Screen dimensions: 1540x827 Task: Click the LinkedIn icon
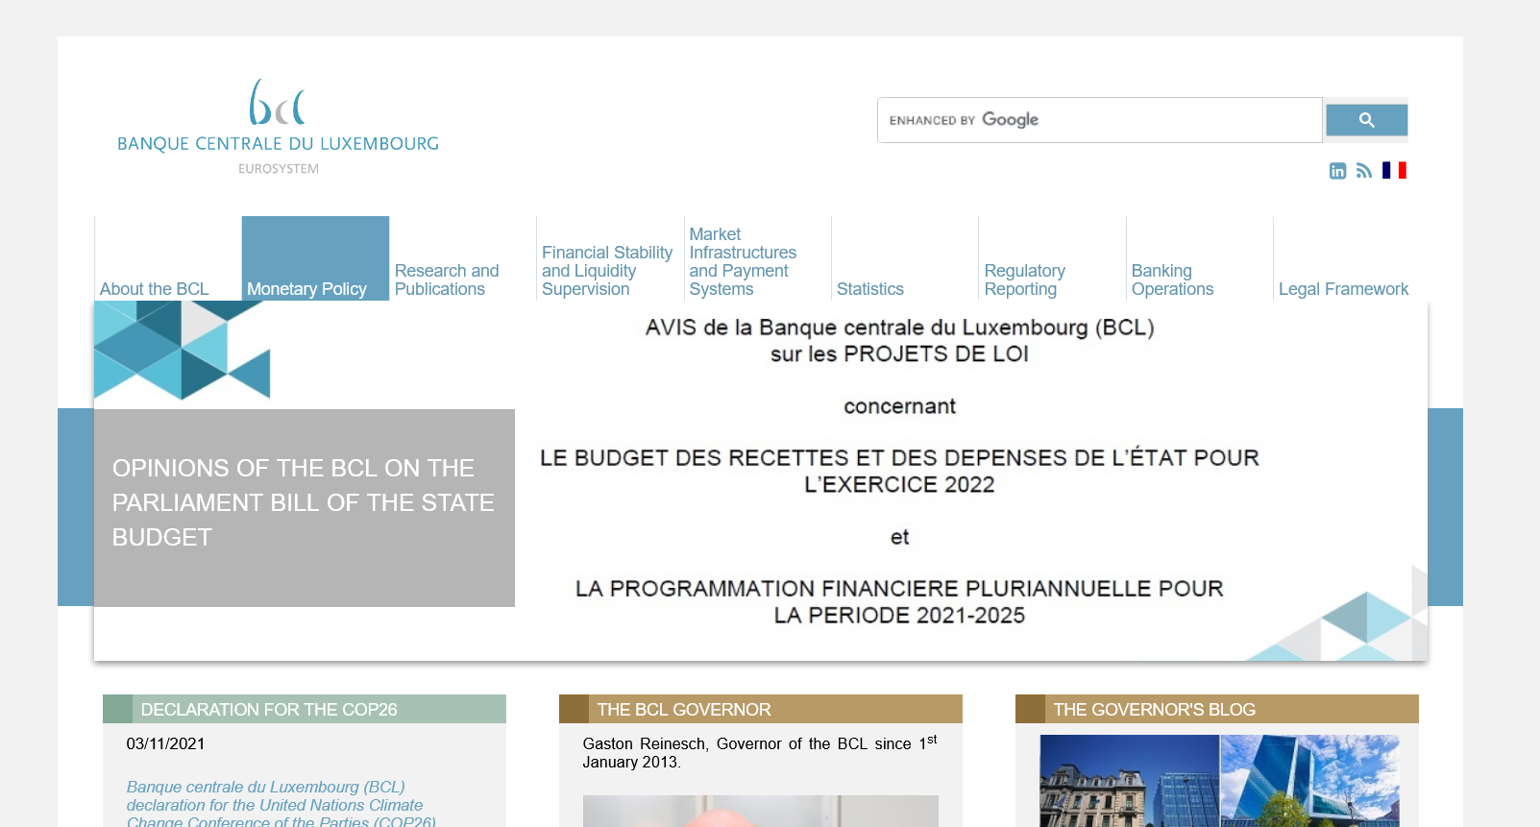(1337, 171)
